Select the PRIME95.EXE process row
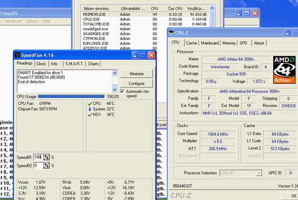This screenshot has height=200, width=298. tap(145, 15)
